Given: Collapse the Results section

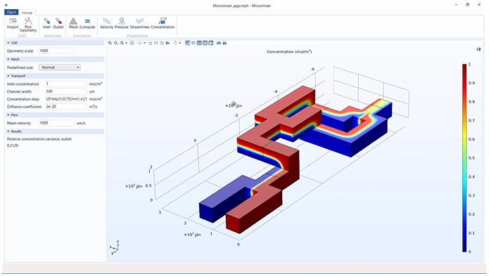Looking at the screenshot, I should 8,131.
